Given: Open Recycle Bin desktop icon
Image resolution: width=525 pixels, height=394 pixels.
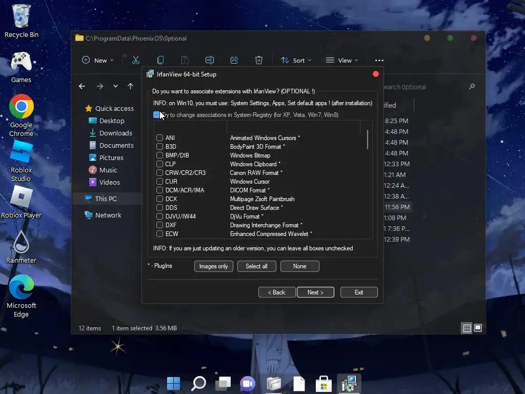Looking at the screenshot, I should coord(21,21).
